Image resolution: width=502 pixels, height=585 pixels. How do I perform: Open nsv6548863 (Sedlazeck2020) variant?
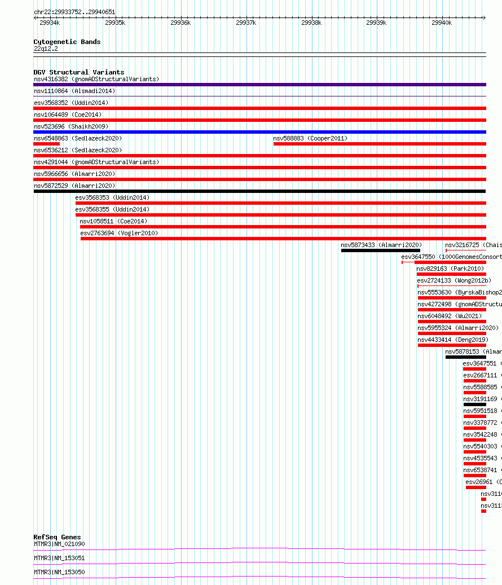pos(78,138)
